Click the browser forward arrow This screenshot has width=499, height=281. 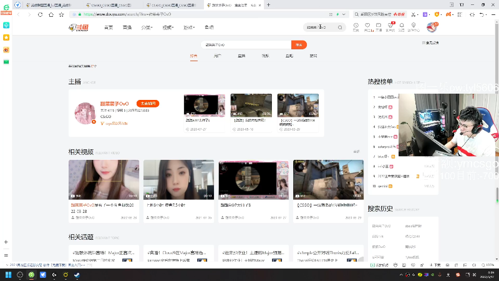click(x=29, y=14)
